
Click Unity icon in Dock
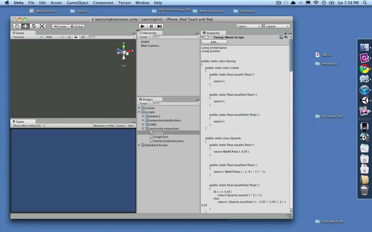(364, 101)
